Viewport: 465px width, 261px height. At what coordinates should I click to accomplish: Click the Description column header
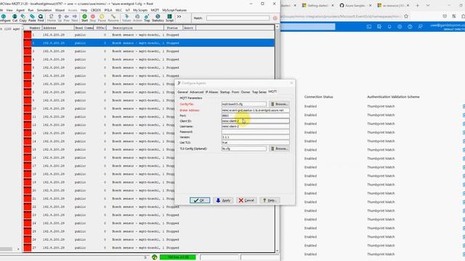tap(135, 28)
